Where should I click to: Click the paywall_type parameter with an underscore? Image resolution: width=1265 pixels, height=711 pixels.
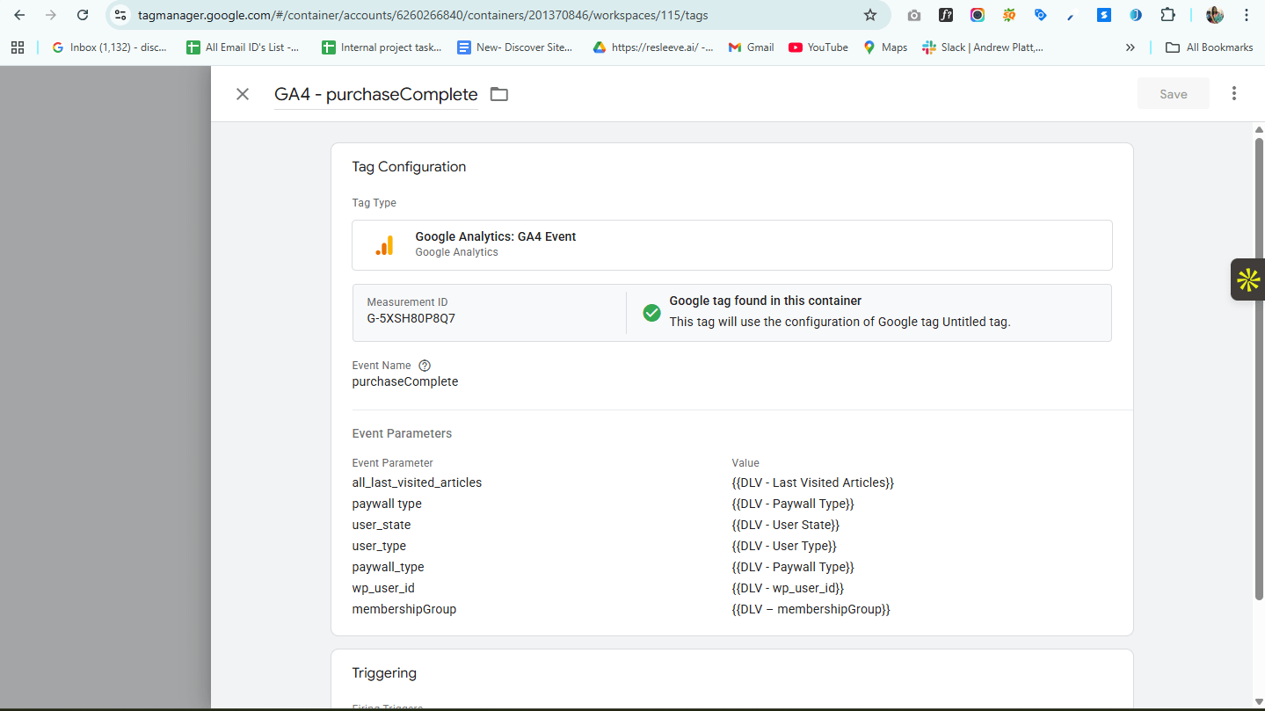(x=389, y=567)
